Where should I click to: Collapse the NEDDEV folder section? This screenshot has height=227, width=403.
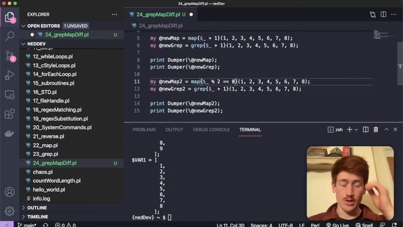23,44
